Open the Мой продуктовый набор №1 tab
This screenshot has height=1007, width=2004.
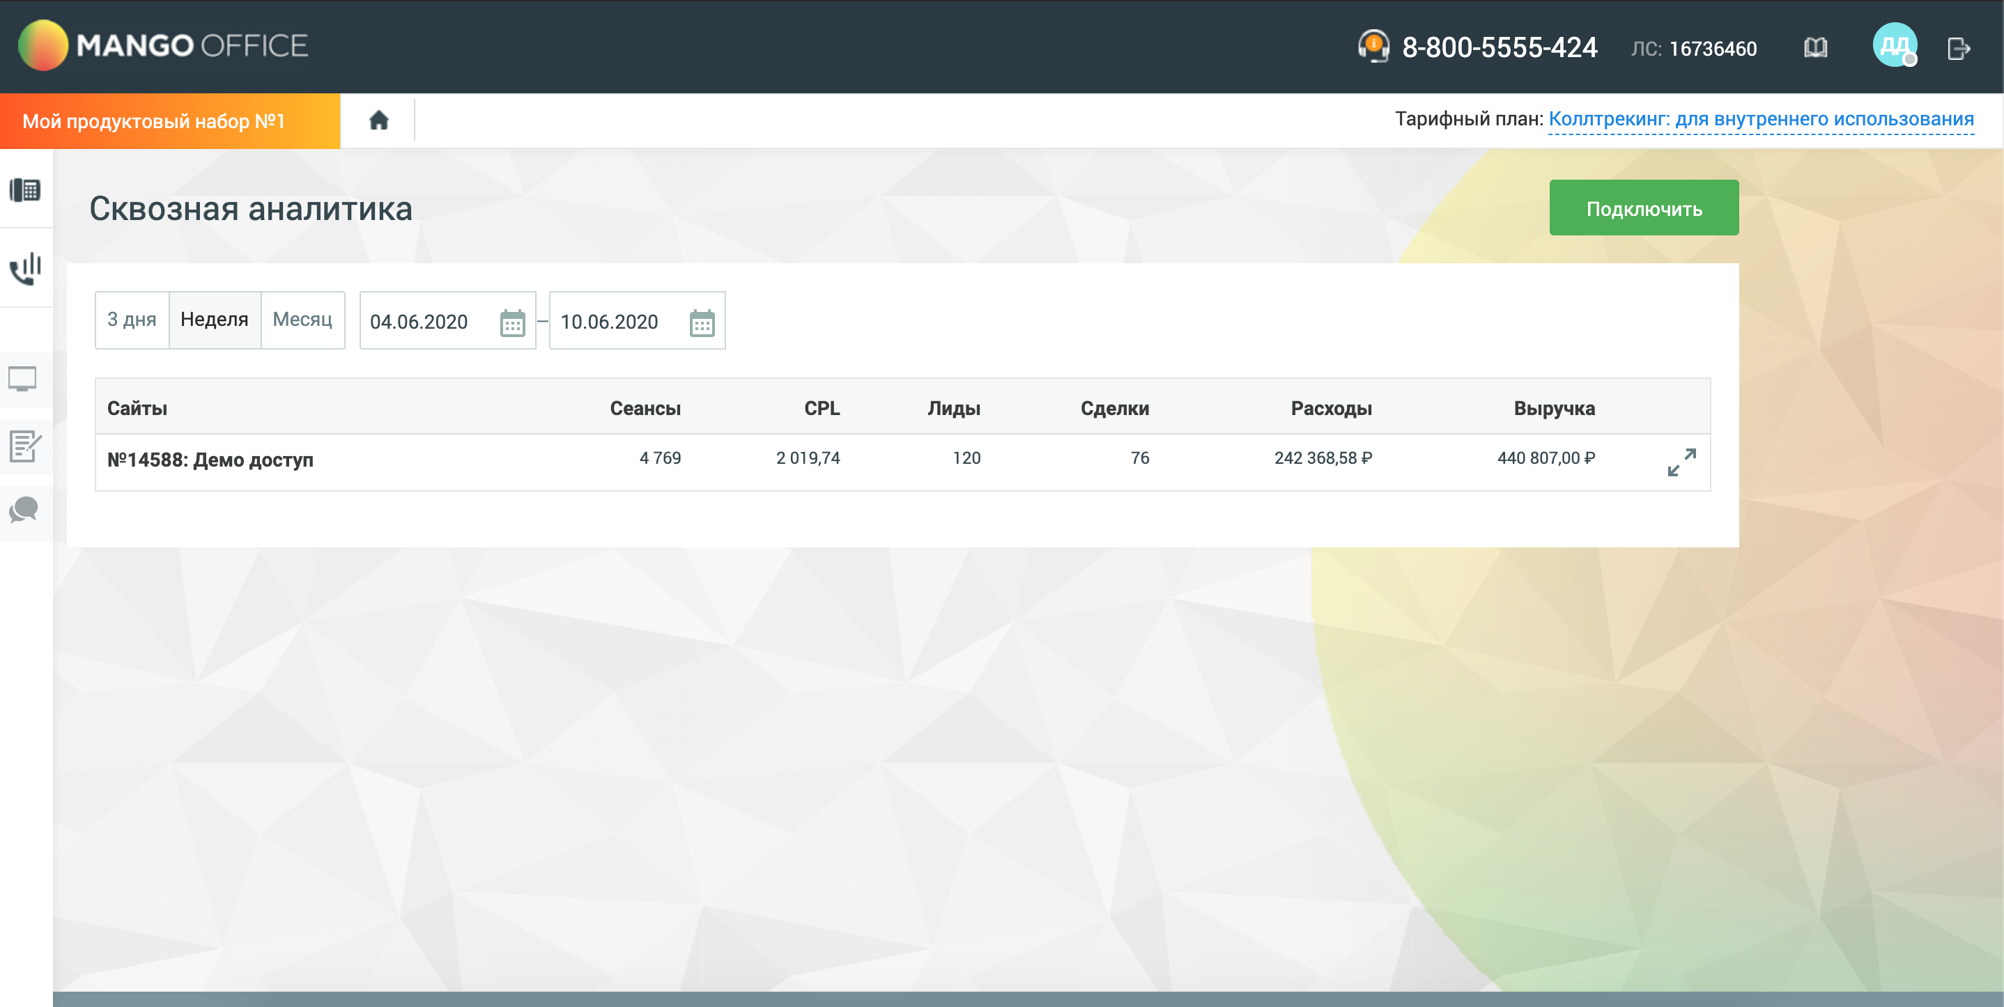(x=169, y=120)
